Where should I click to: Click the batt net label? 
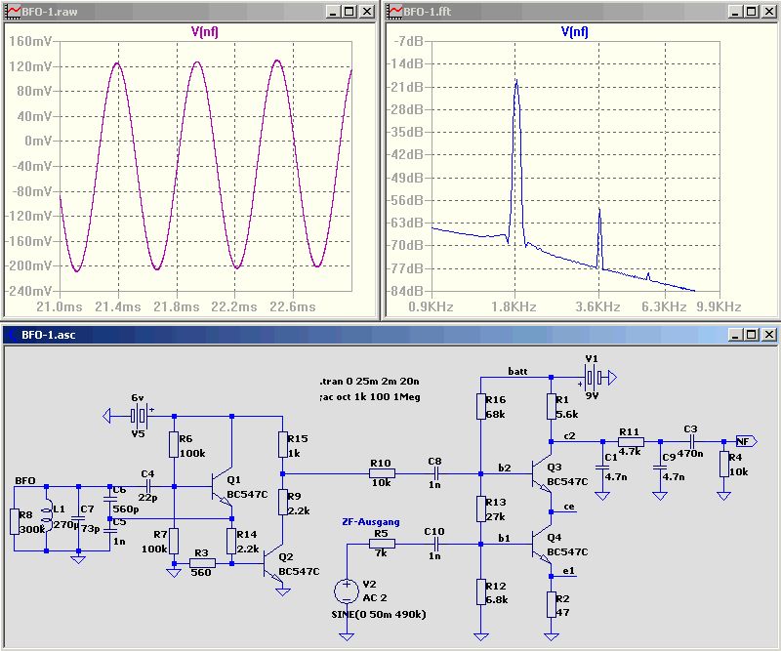[517, 371]
